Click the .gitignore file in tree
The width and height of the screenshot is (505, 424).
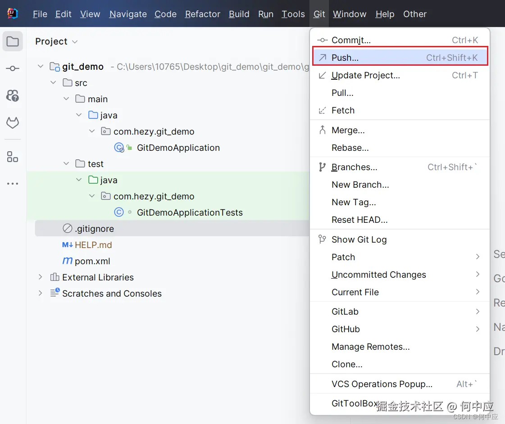click(x=94, y=229)
